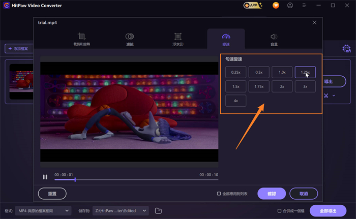Pick the 2x speed option
Image resolution: width=356 pixels, height=219 pixels.
click(x=282, y=86)
